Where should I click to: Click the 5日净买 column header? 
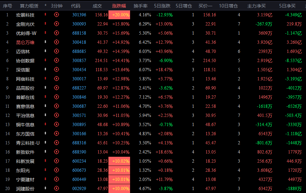287,6
